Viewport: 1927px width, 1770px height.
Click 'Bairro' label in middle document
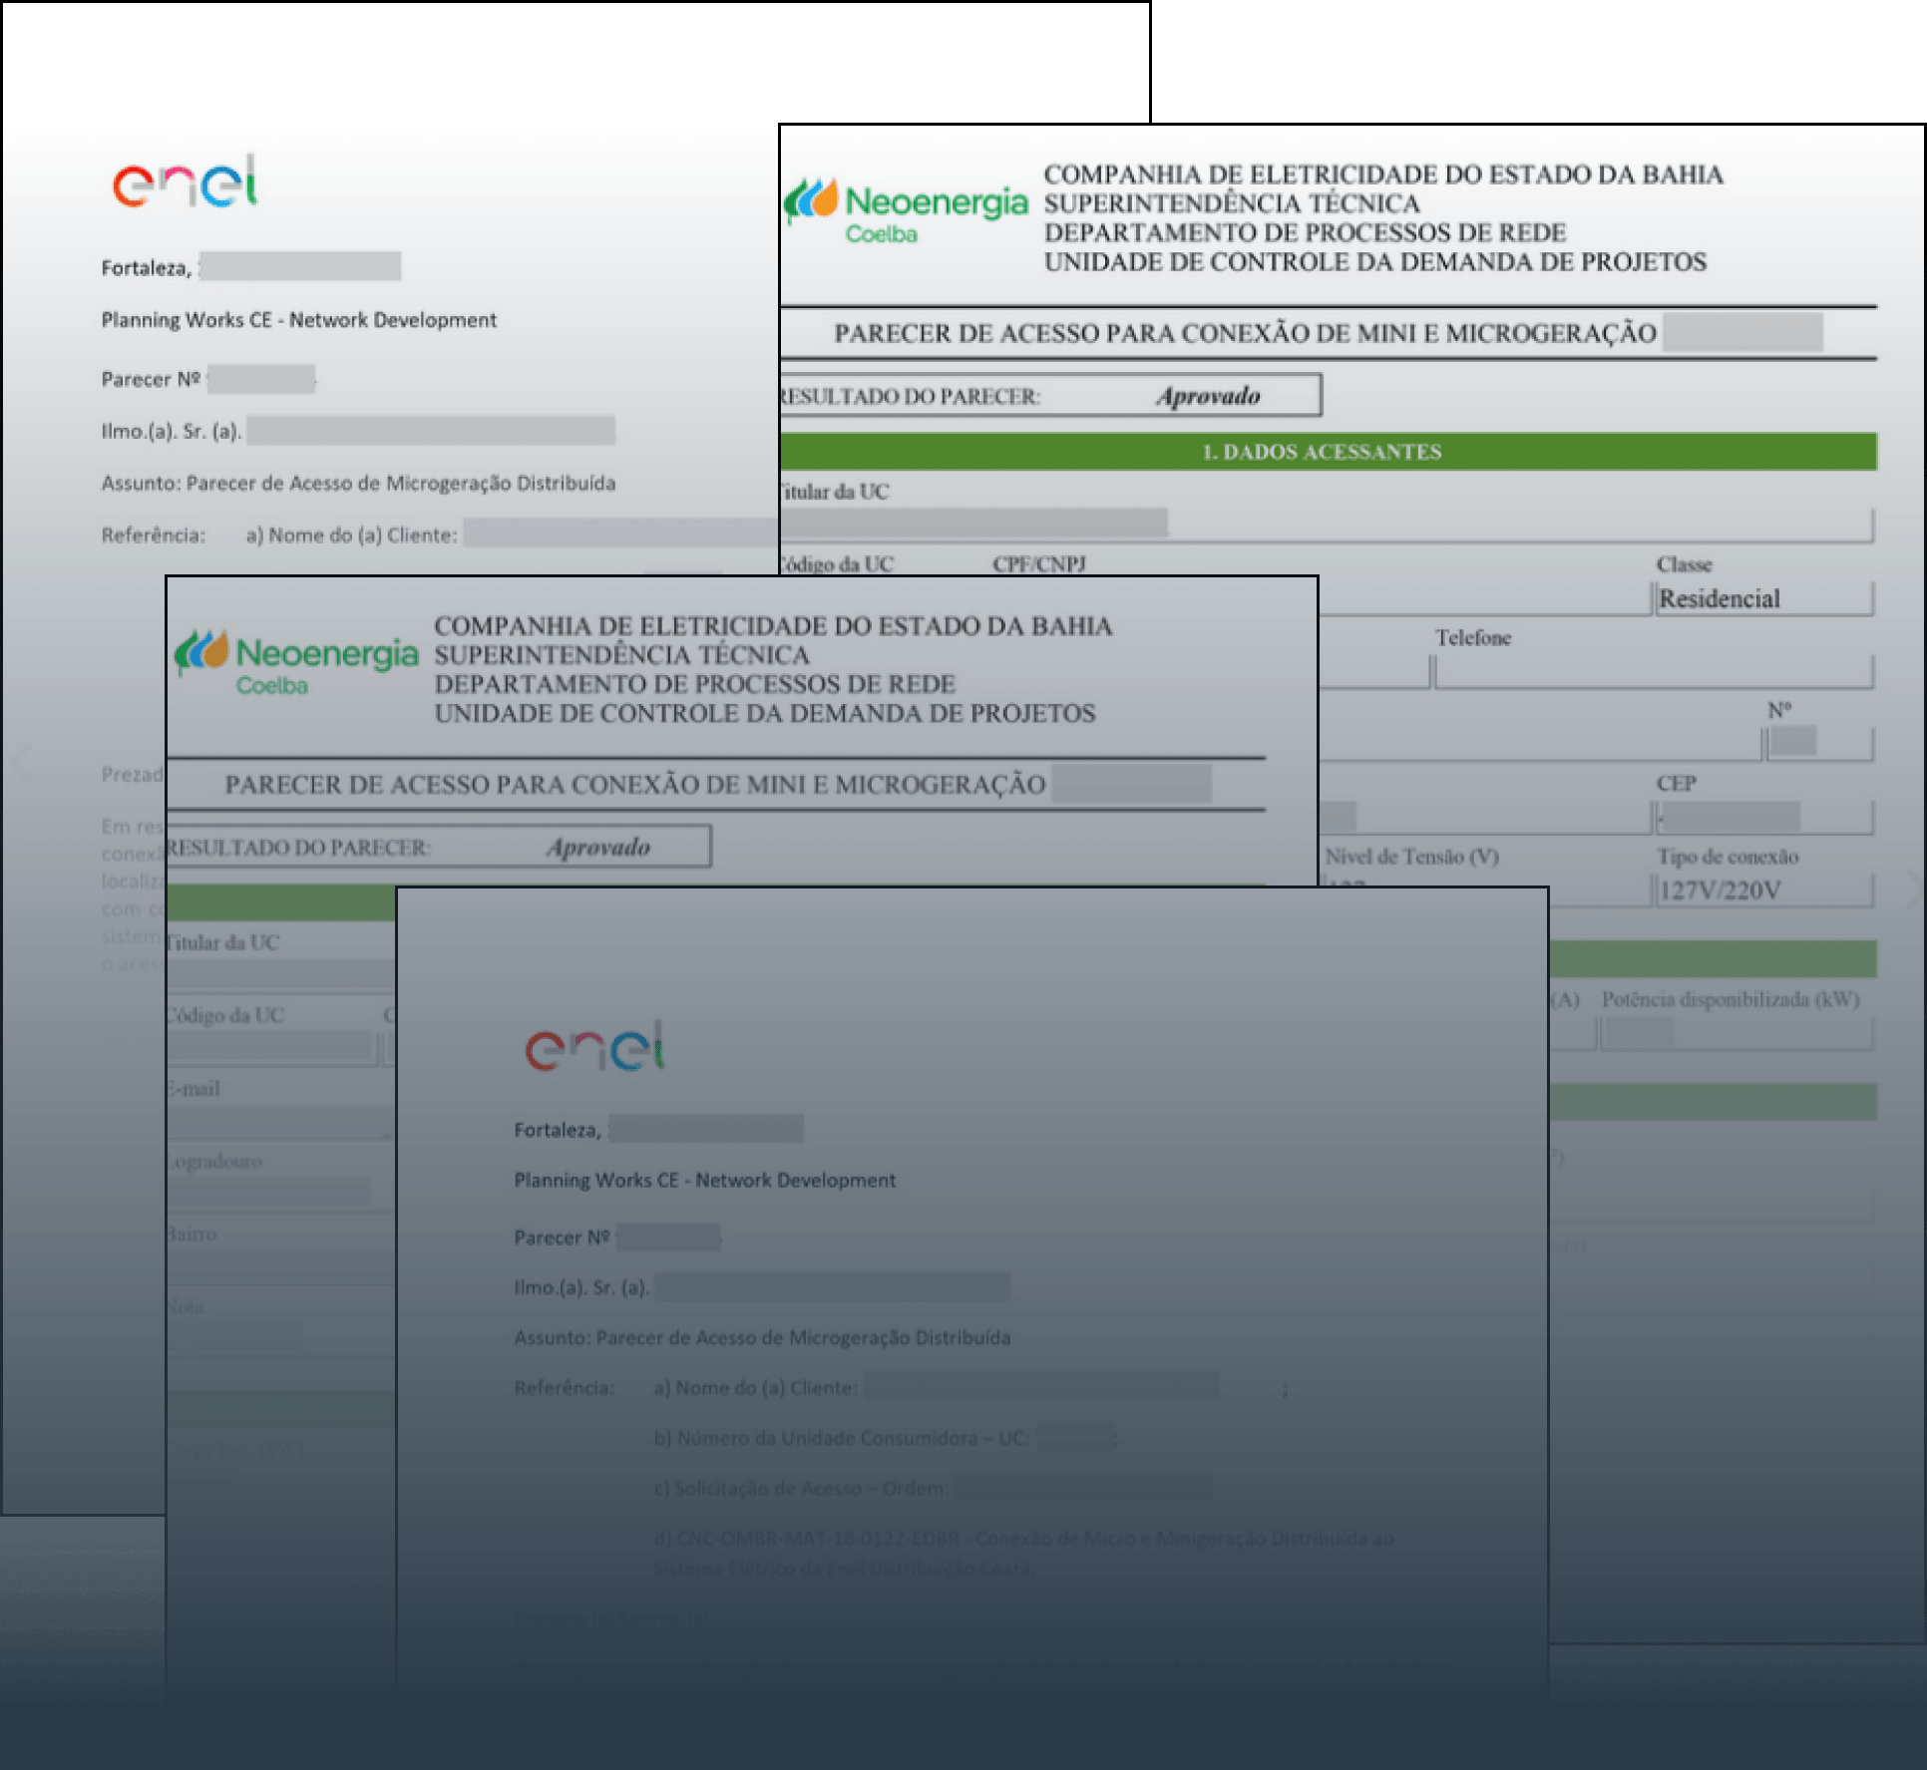coord(192,1234)
